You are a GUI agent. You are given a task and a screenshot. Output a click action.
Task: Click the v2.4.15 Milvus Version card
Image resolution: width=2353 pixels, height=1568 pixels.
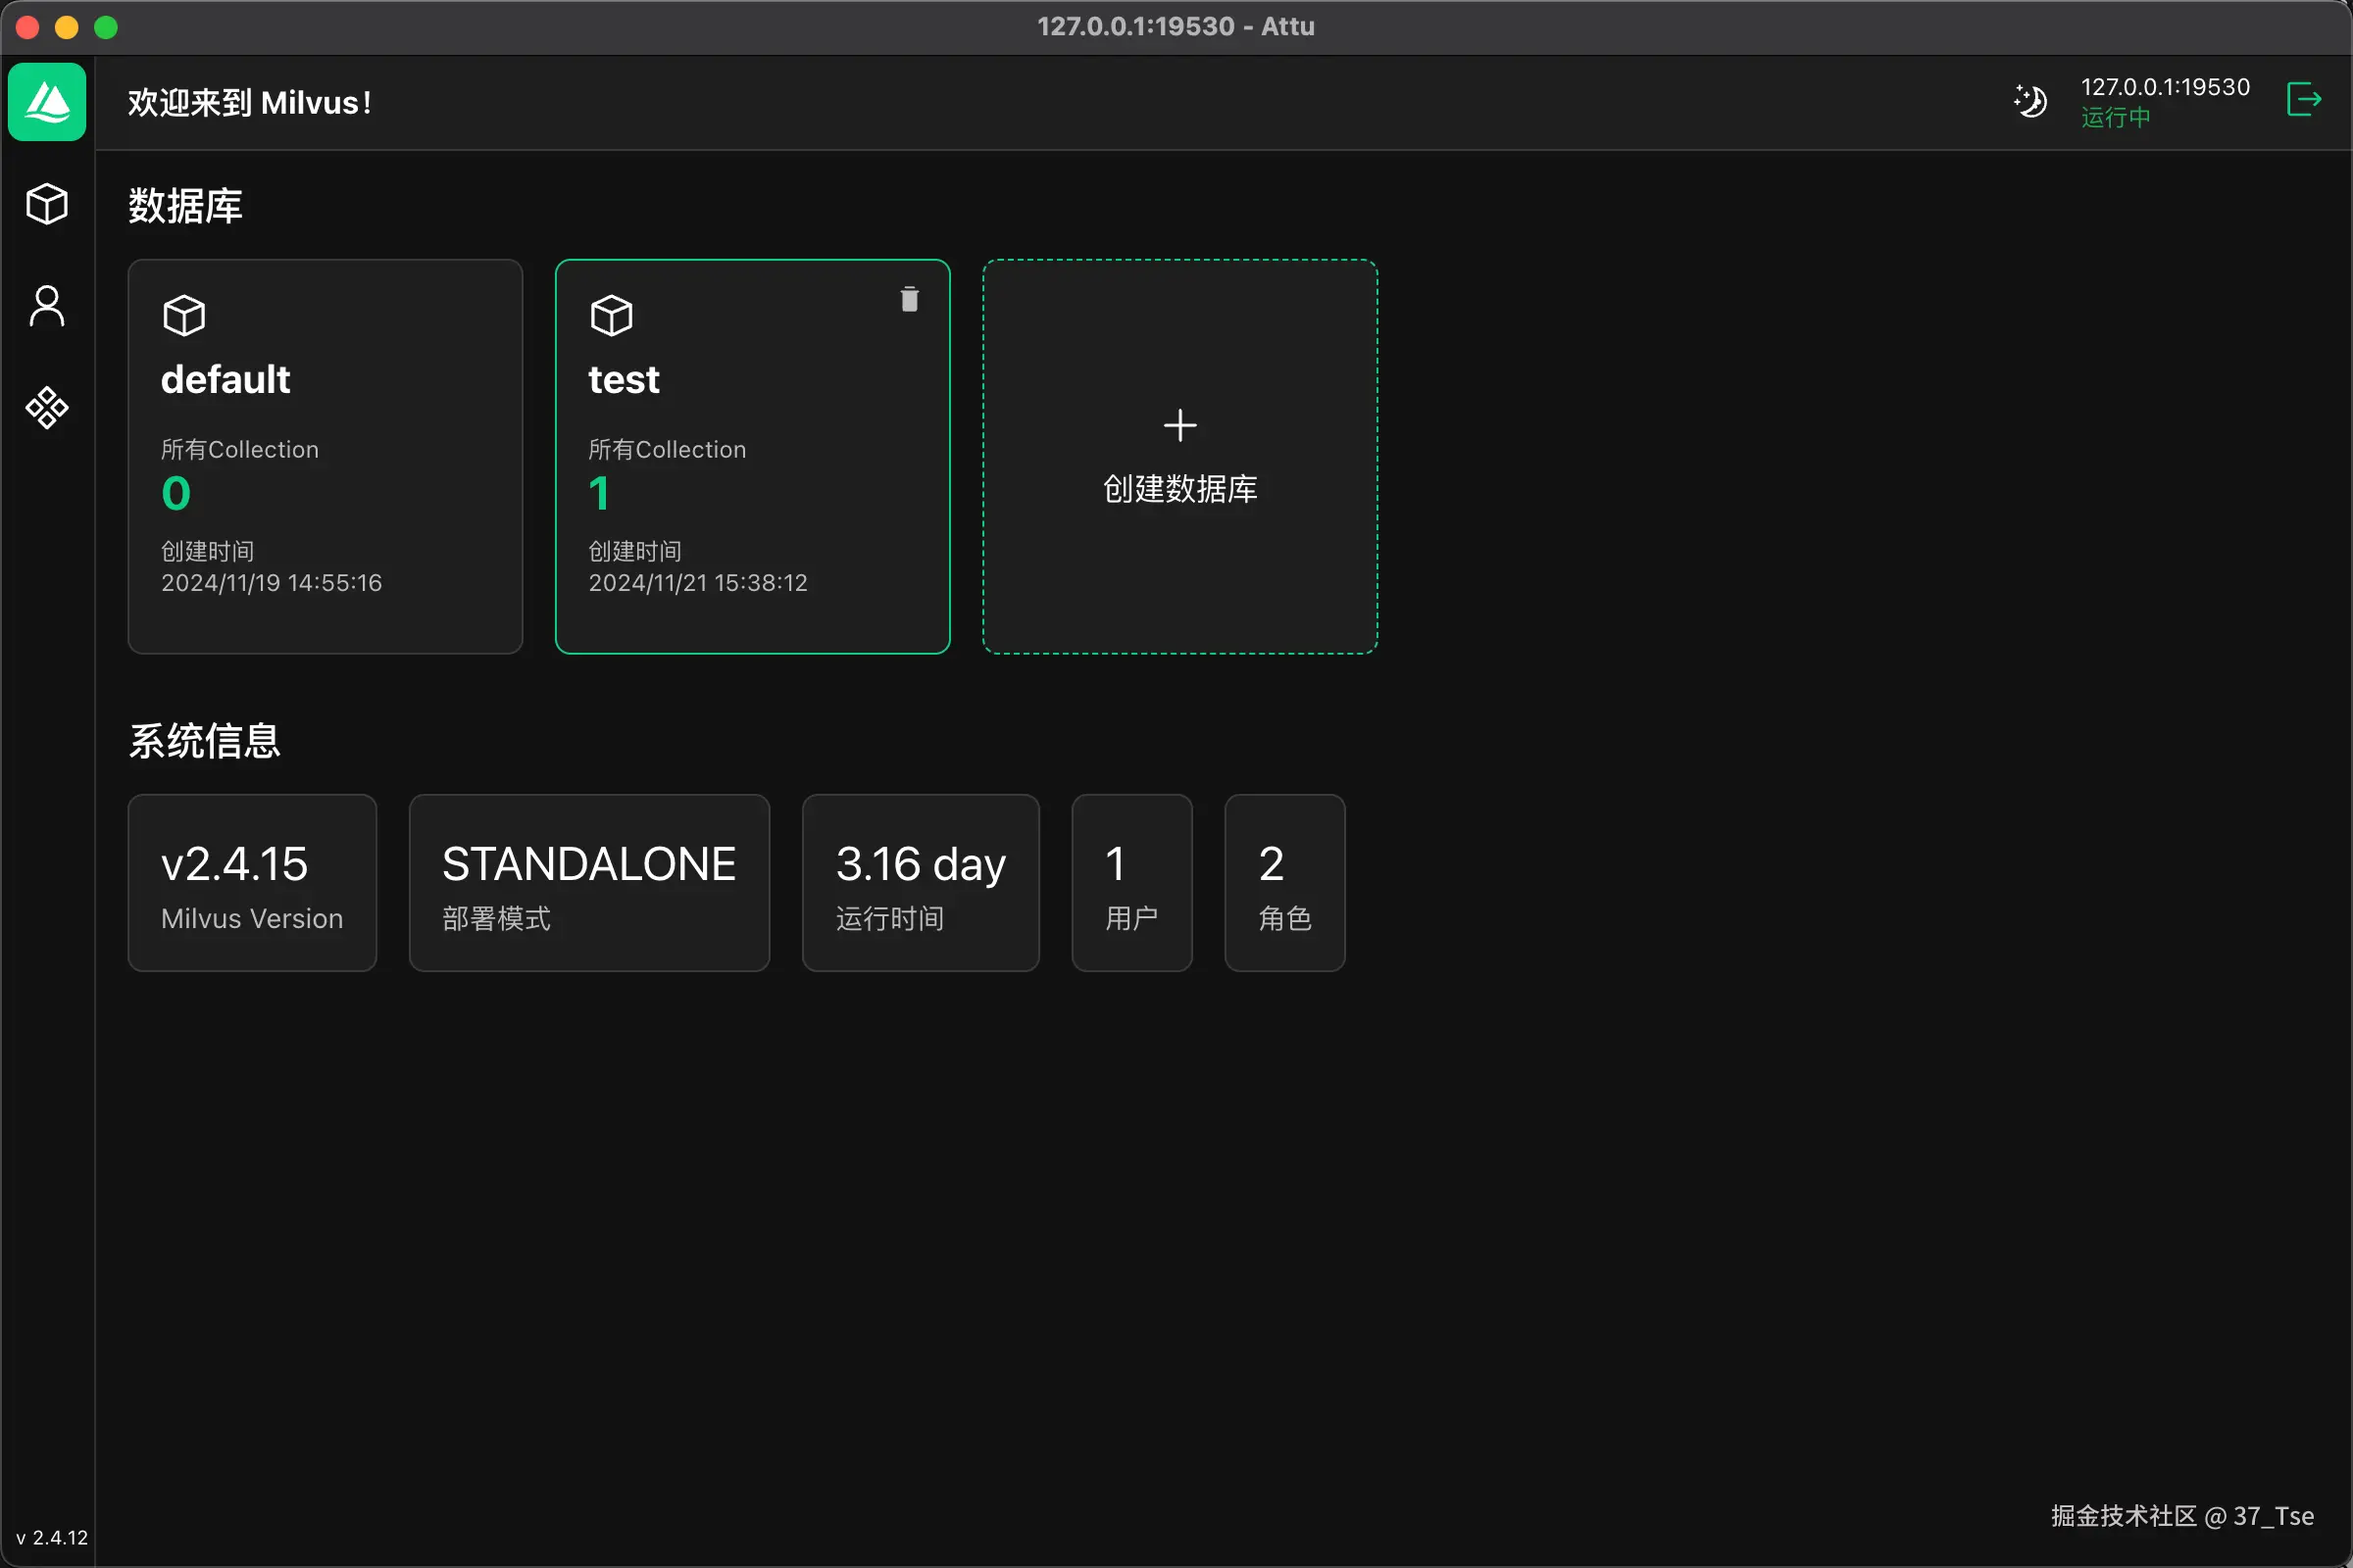[x=252, y=883]
